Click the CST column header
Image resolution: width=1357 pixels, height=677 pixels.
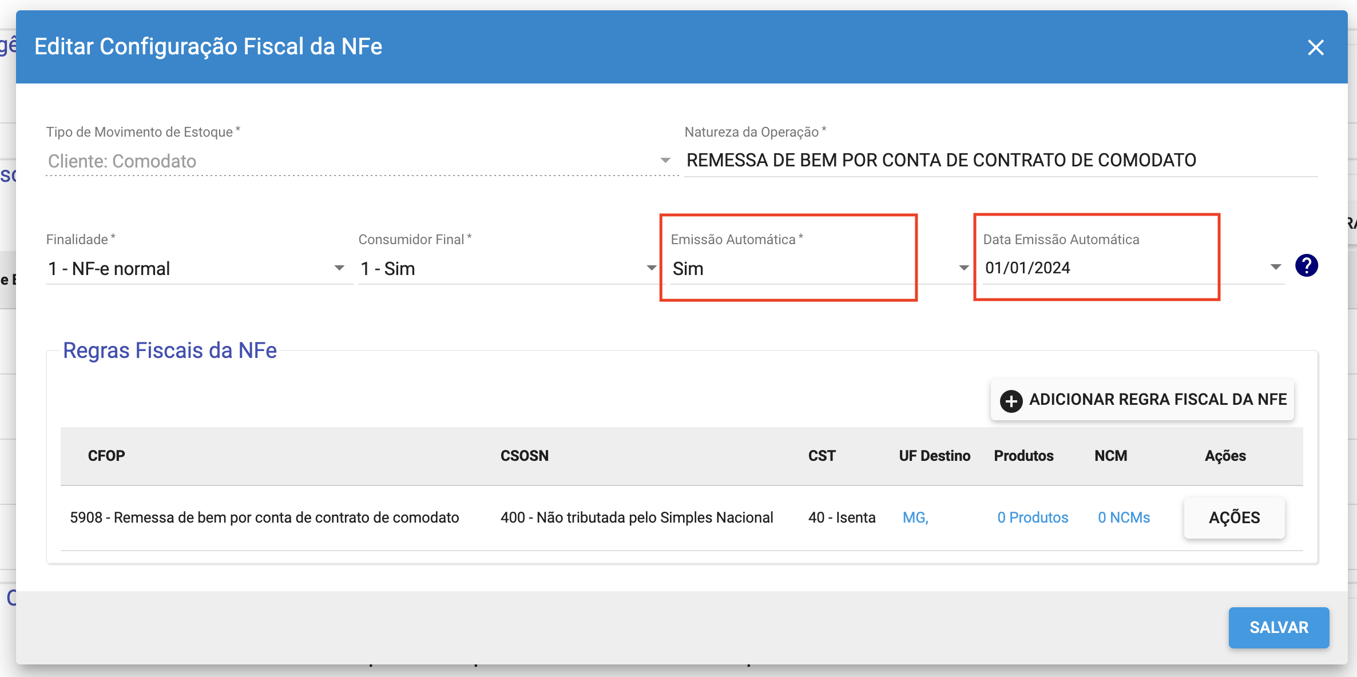coord(822,456)
